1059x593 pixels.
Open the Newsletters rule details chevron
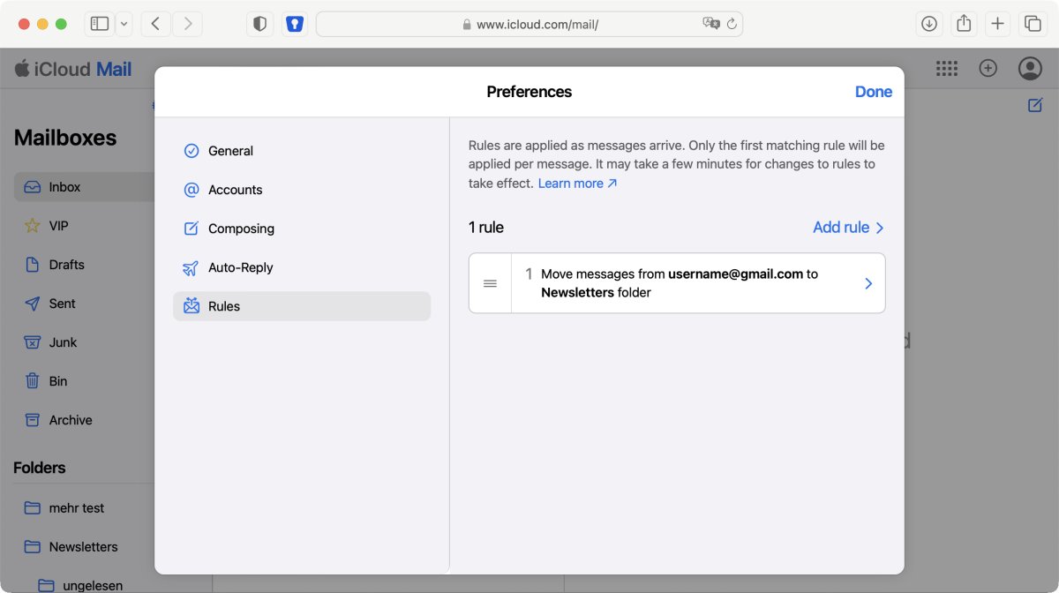click(x=868, y=283)
